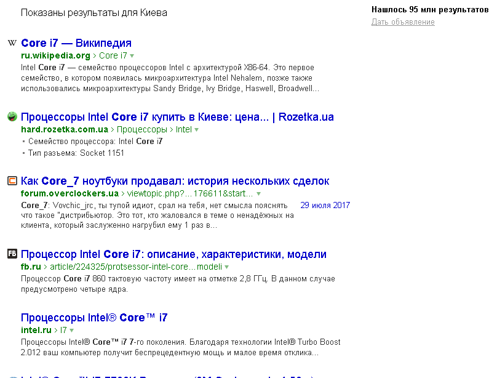
Task: Expand dropdown arrow after Rozetka Intel breadcrumb
Action: [196, 130]
